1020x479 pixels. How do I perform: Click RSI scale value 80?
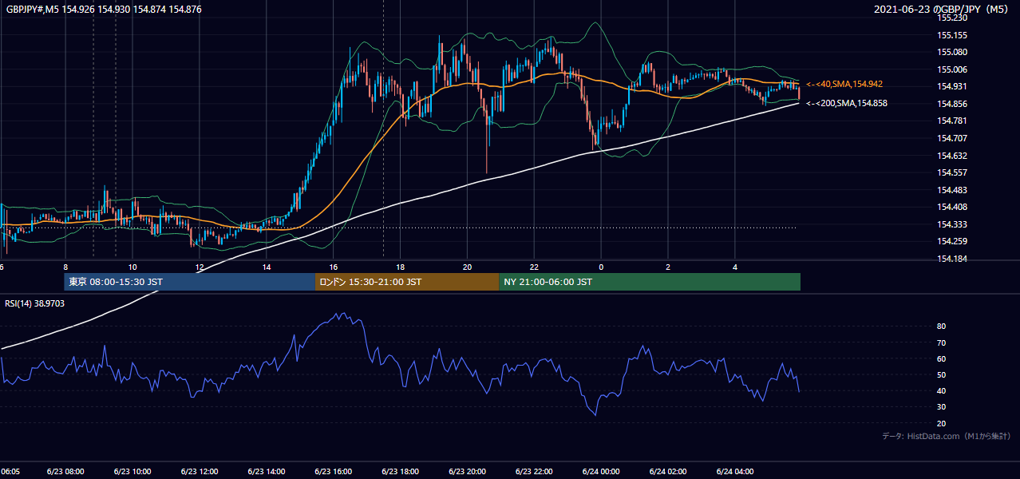pyautogui.click(x=942, y=327)
